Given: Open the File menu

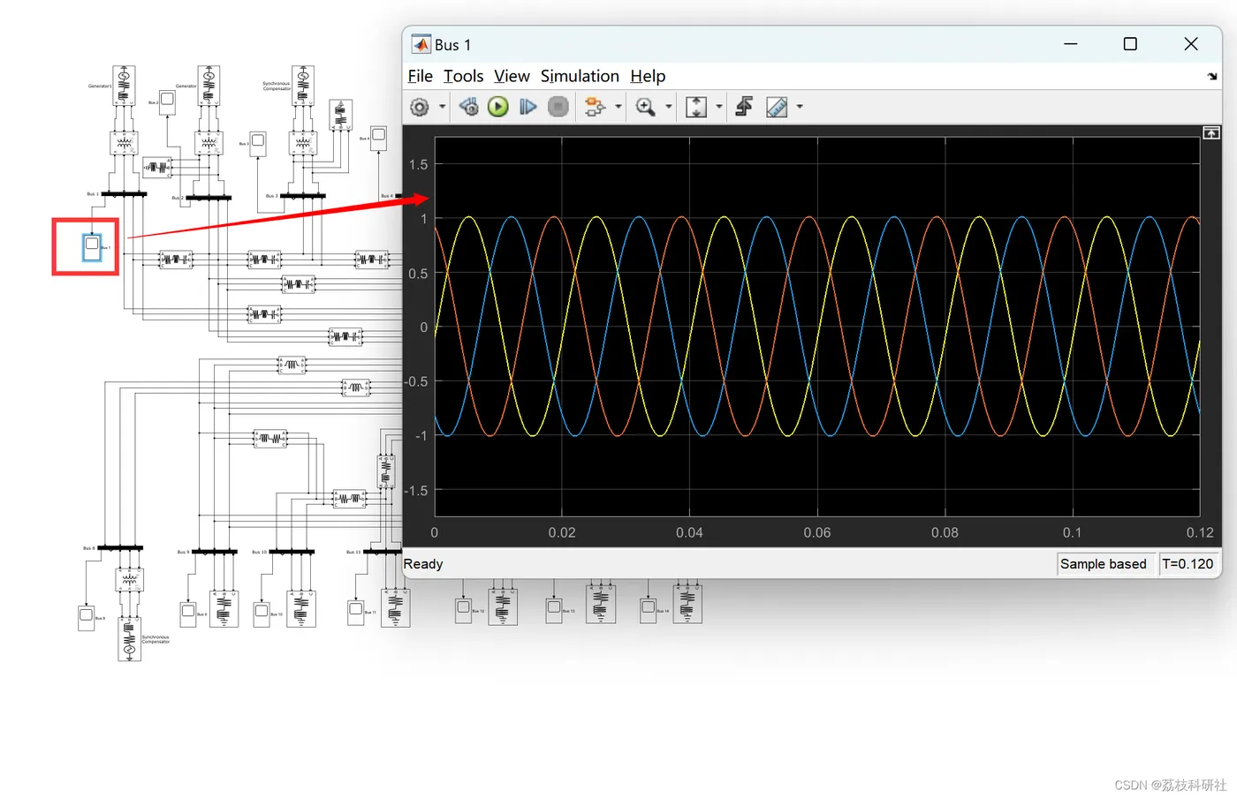Looking at the screenshot, I should (420, 76).
